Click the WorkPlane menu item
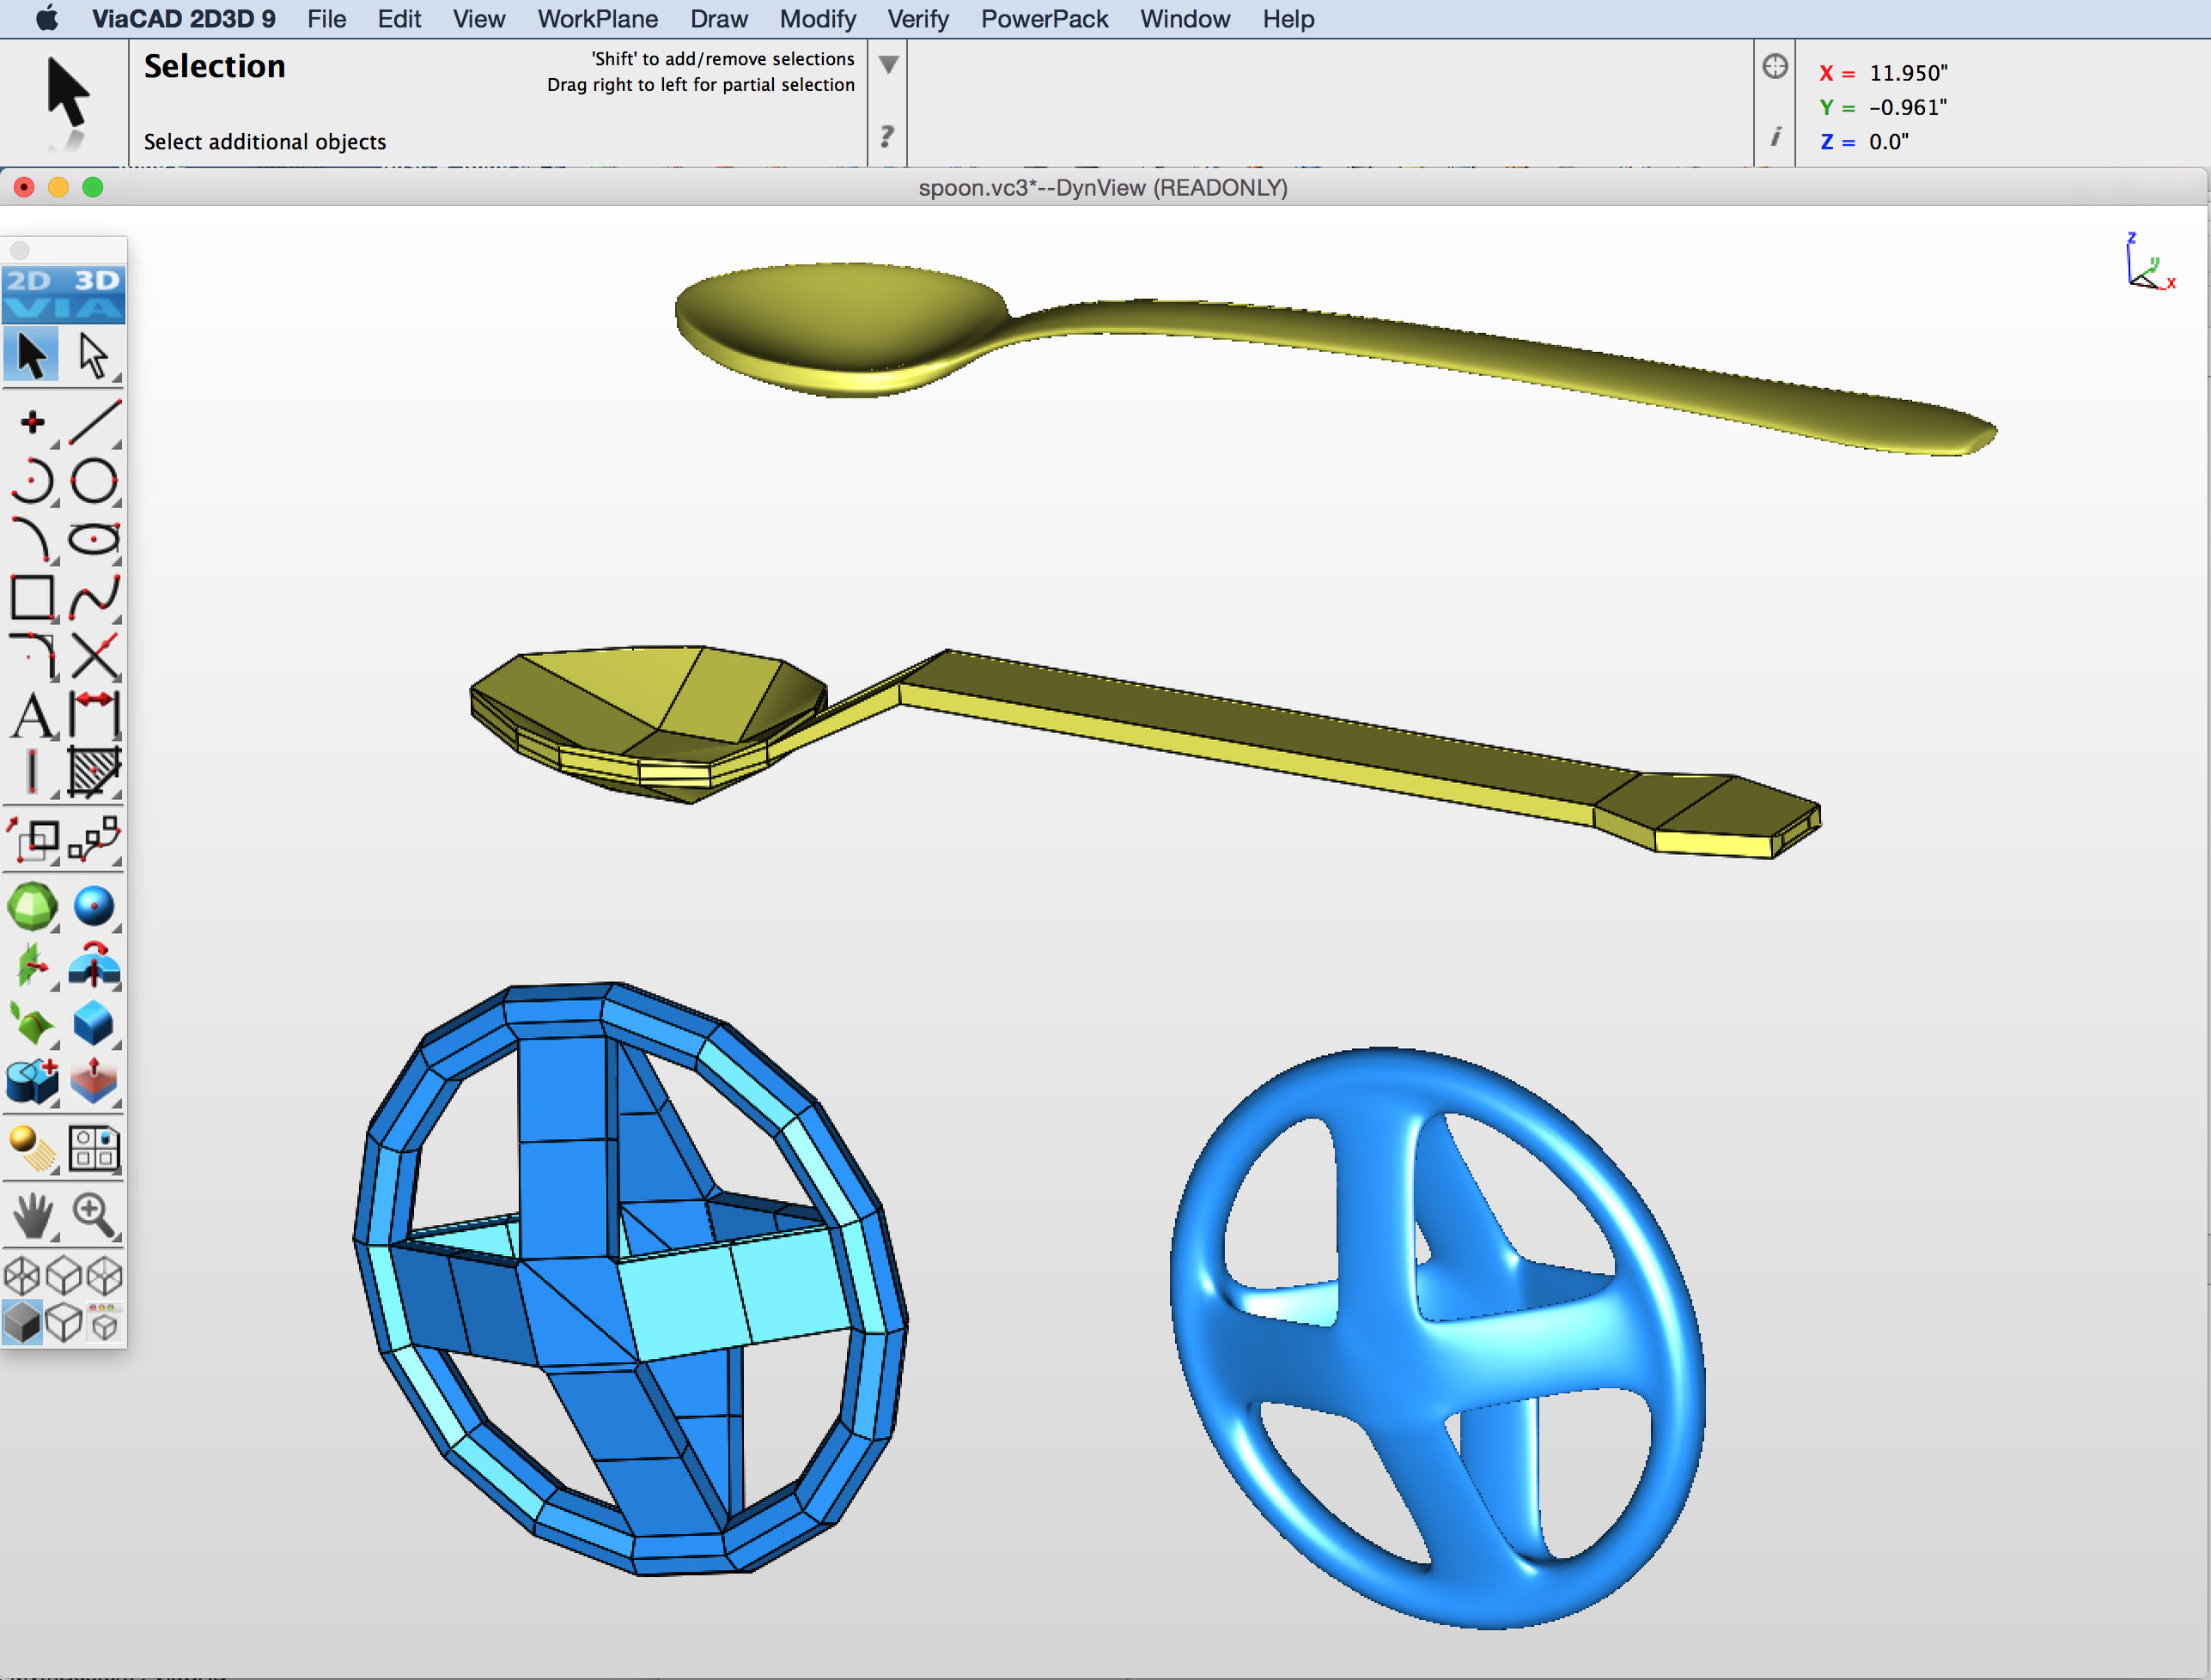Viewport: 2211px width, 1680px height. coord(597,18)
